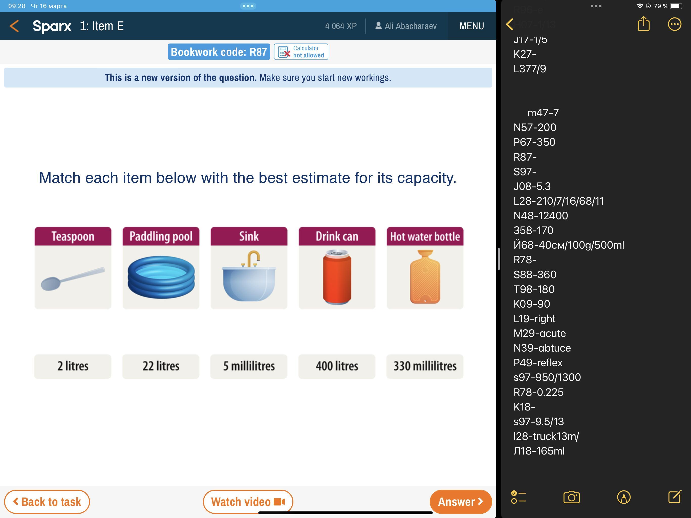Viewport: 691px width, 518px height.
Task: Select the Hot water bottle card
Action: point(425,268)
